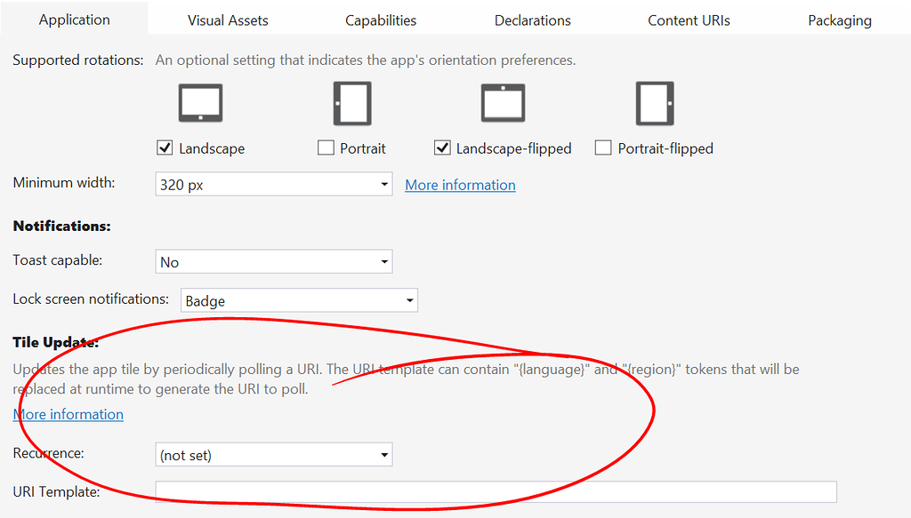Click the URI Template text field

tap(496, 491)
